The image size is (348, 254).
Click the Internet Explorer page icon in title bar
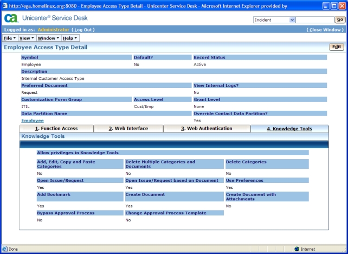[5, 5]
